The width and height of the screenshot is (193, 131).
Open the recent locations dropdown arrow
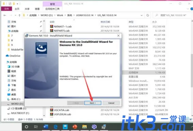[16, 15]
